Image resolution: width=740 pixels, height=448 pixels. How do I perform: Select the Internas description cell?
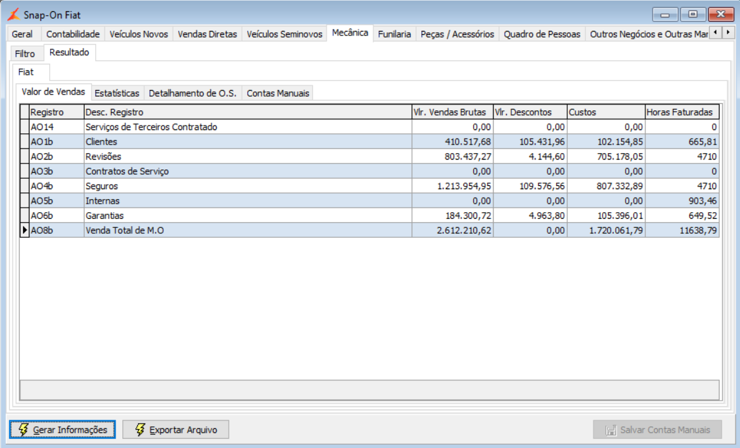click(x=248, y=200)
